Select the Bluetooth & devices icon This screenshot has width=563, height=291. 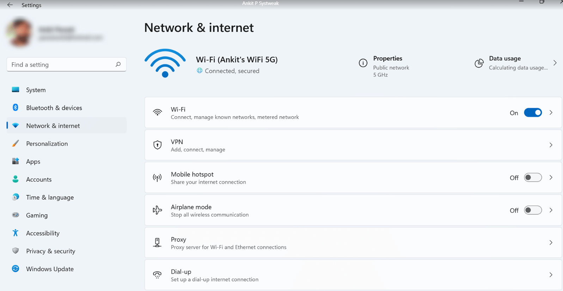tap(16, 107)
